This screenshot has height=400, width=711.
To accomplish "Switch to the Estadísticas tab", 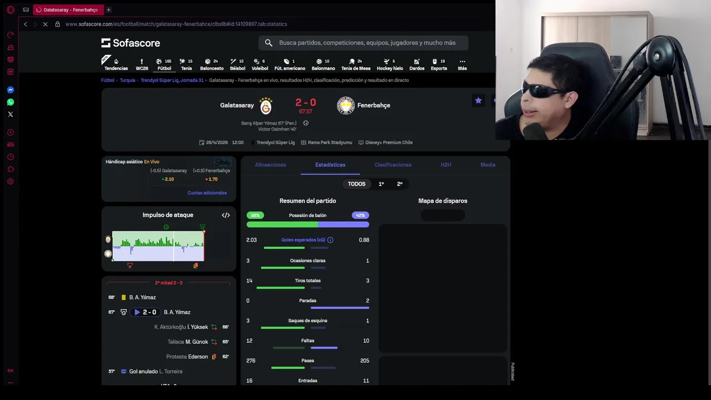I will [331, 165].
